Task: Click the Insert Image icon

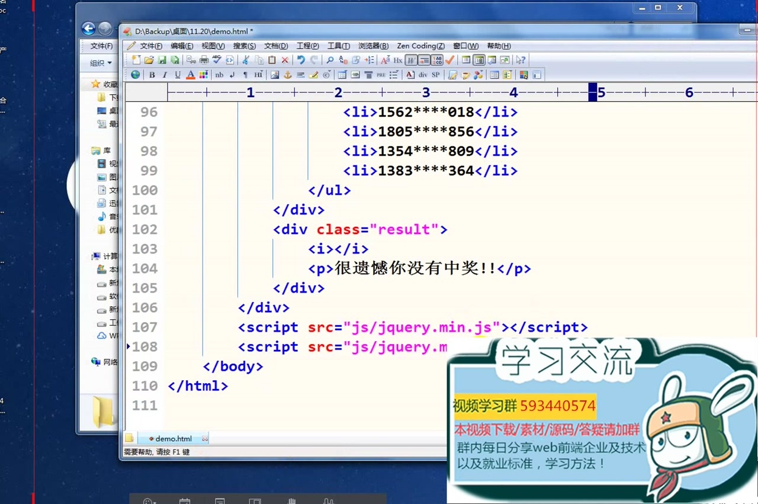Action: tap(275, 75)
